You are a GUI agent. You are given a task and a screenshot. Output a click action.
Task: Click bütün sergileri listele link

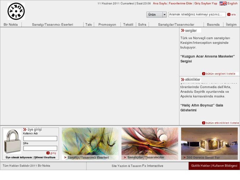coord(221,74)
